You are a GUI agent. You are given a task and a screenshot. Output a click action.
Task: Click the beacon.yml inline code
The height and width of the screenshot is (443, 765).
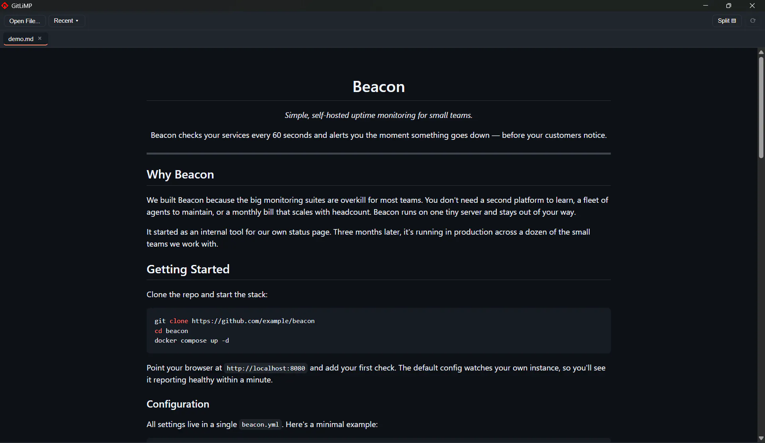(x=260, y=425)
